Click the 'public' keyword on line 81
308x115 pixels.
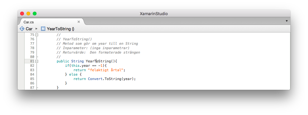coord(63,61)
